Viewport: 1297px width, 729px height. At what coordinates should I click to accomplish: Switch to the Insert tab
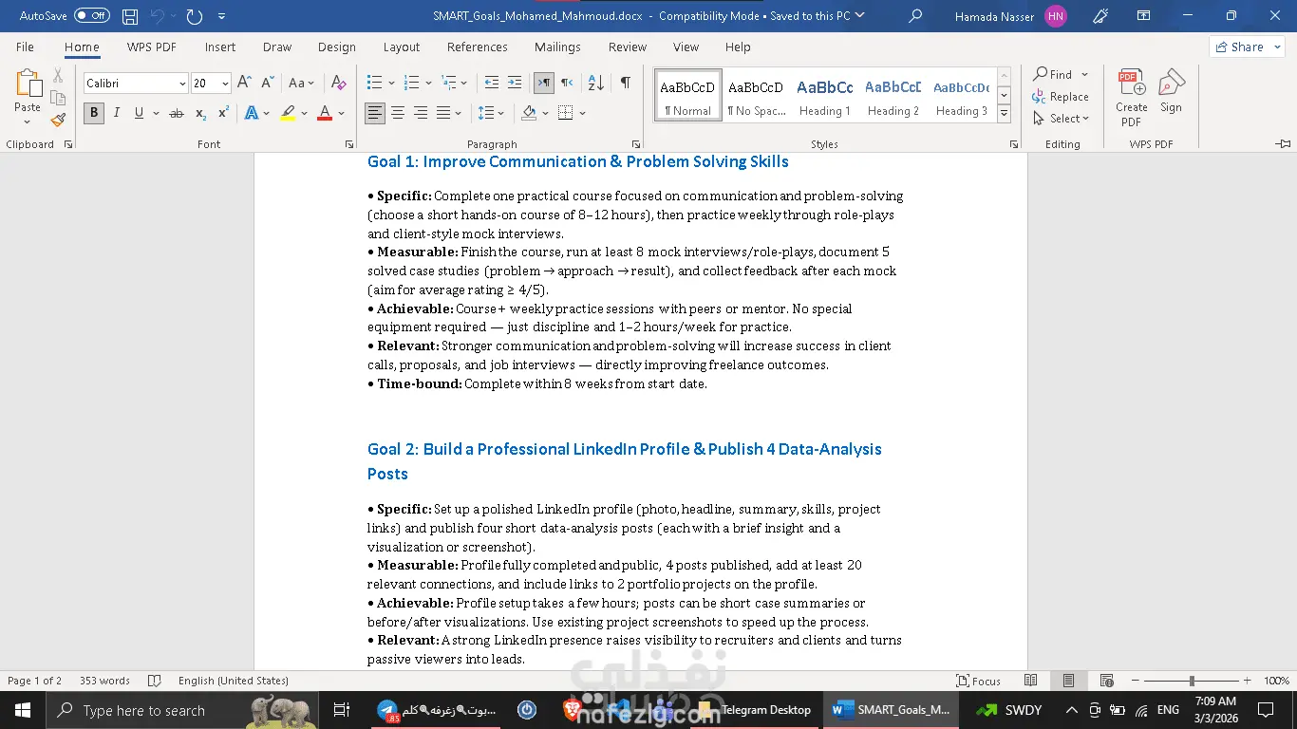click(x=220, y=47)
